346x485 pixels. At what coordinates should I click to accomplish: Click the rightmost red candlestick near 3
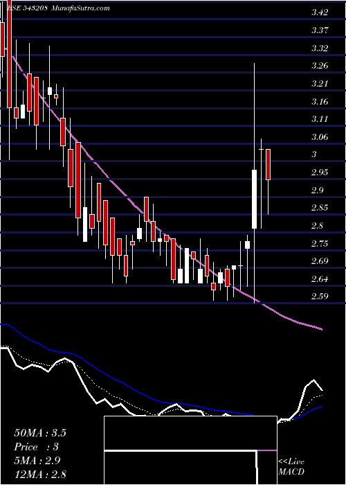tap(268, 164)
